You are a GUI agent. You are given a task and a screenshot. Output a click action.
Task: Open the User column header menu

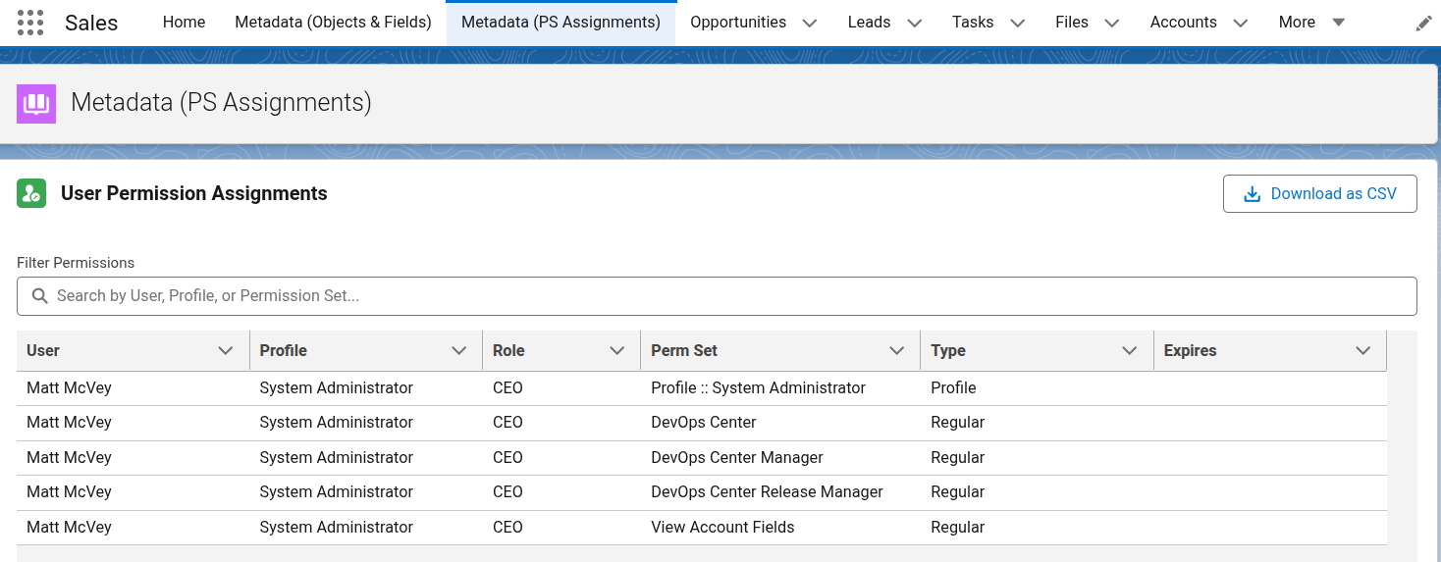(x=226, y=351)
